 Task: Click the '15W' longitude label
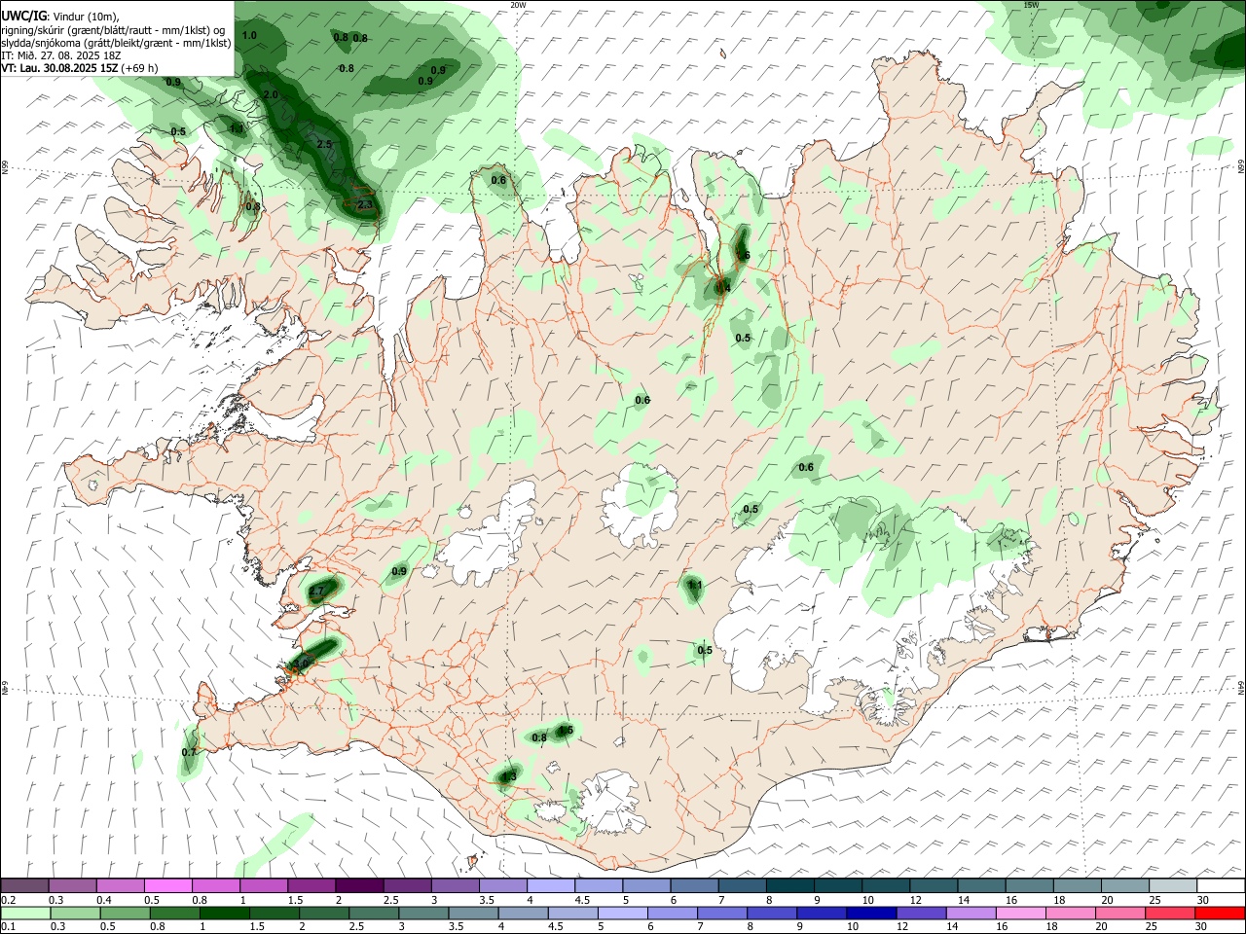pos(1031,5)
